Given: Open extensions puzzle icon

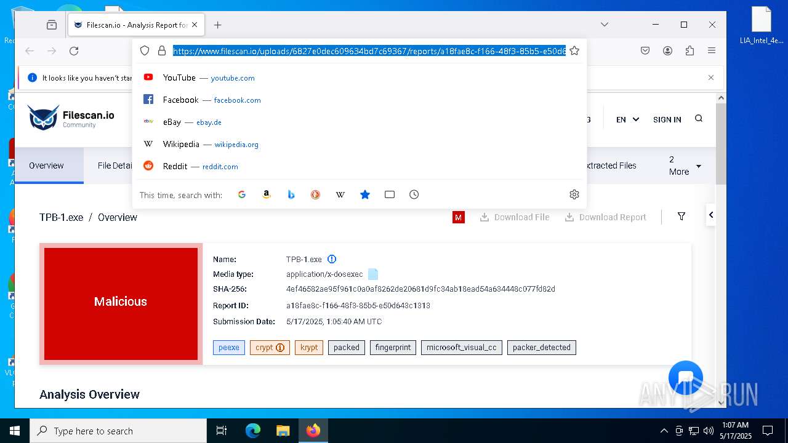Looking at the screenshot, I should tap(689, 51).
